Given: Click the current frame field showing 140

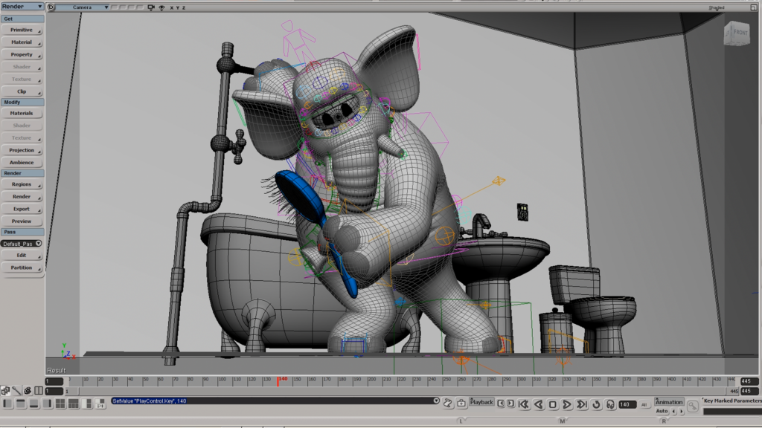Looking at the screenshot, I should pos(627,404).
